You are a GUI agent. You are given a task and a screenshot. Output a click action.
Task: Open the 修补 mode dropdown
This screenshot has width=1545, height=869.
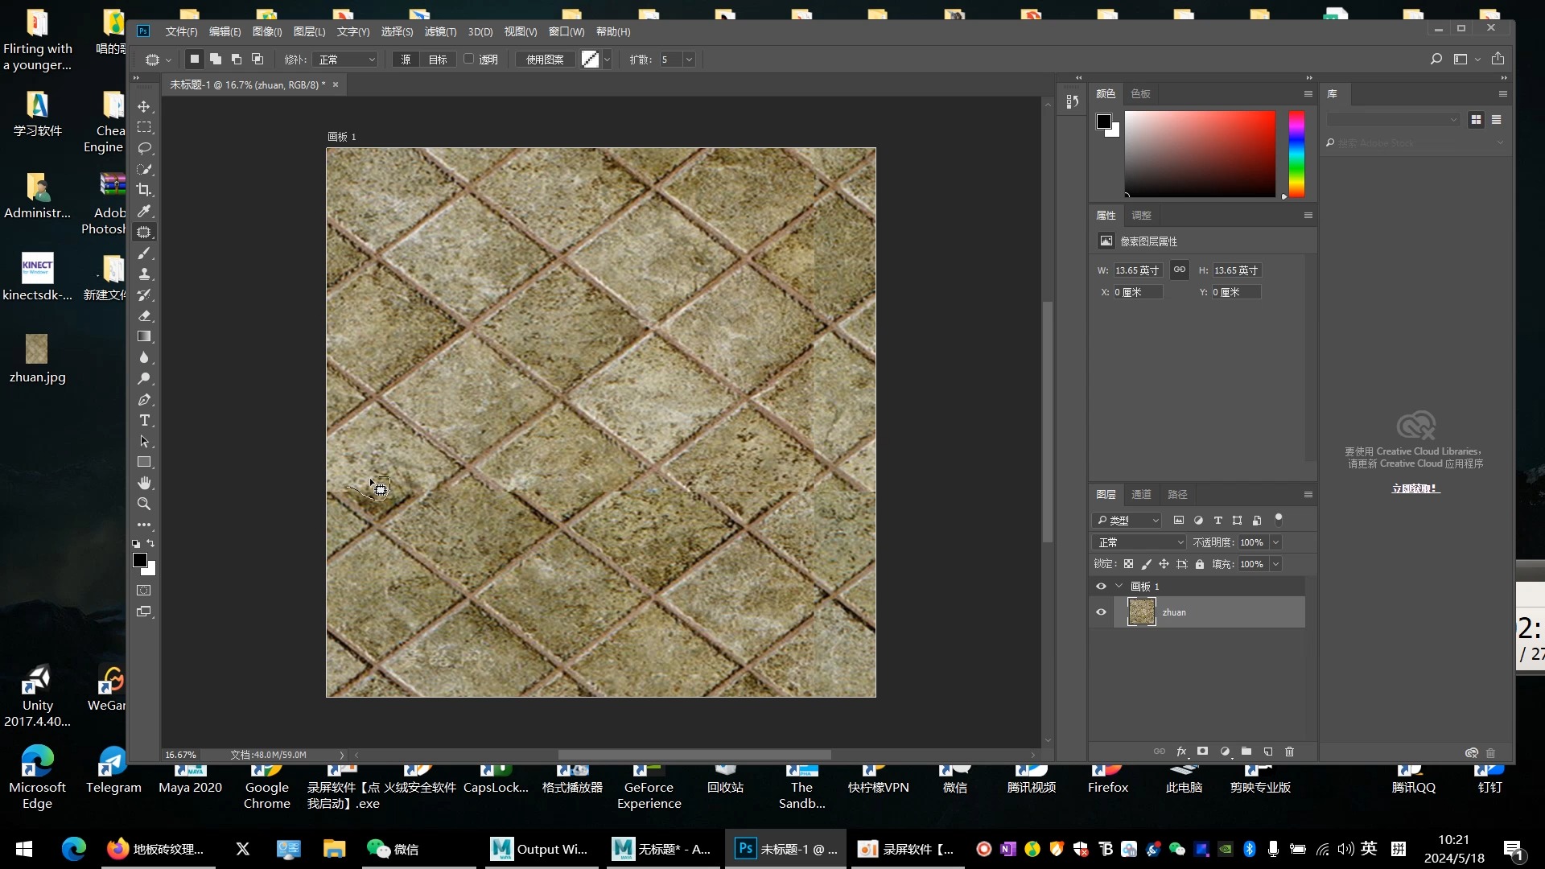pos(347,60)
